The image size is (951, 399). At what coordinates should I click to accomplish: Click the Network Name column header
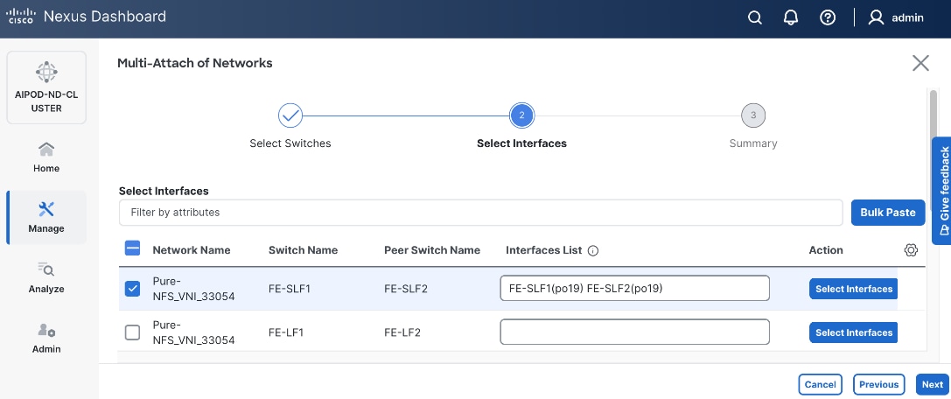[x=191, y=250]
